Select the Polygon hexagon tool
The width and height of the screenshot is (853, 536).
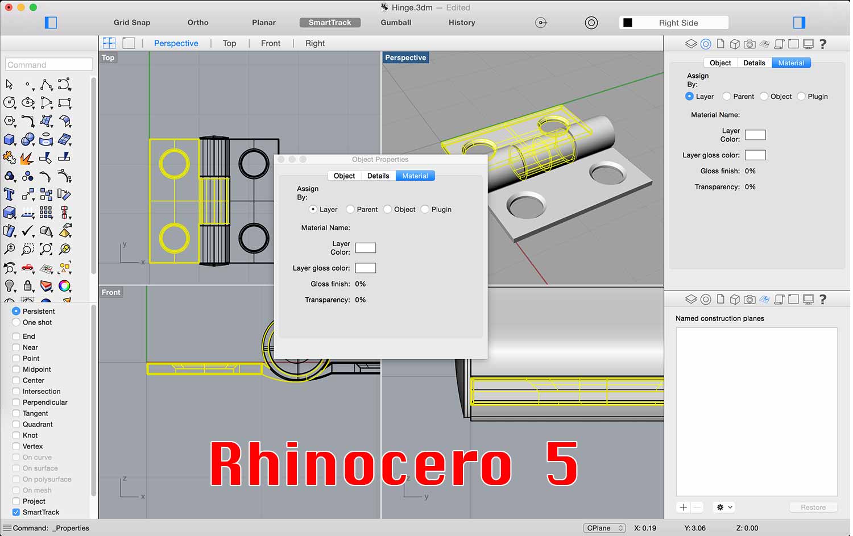click(10, 121)
